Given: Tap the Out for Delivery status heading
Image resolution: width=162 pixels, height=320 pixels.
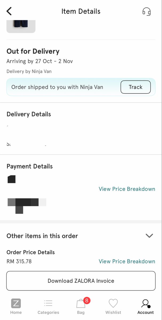Looking at the screenshot, I should 33,51.
